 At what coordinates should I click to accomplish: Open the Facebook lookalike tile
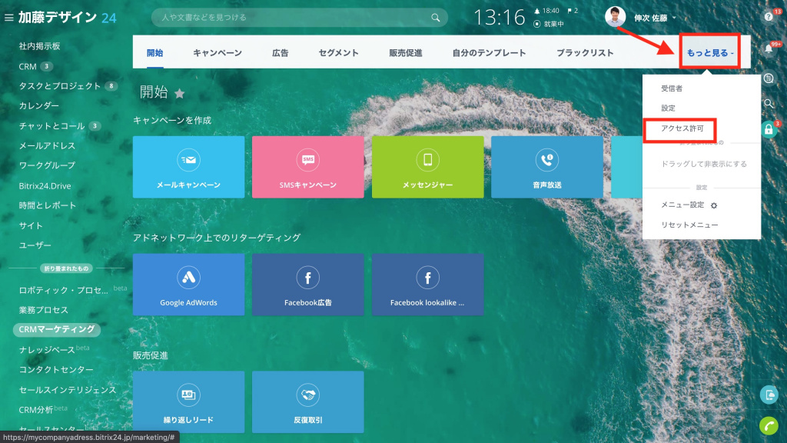427,285
